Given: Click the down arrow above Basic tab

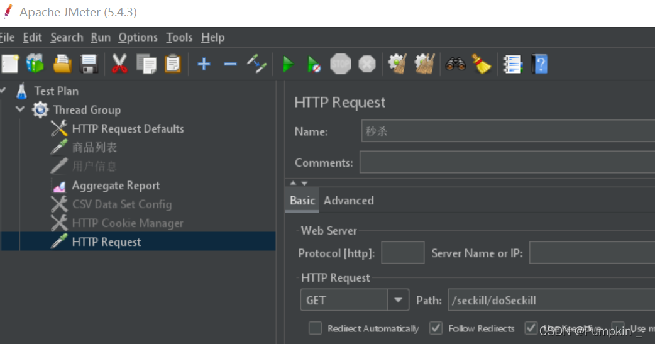Looking at the screenshot, I should [304, 183].
